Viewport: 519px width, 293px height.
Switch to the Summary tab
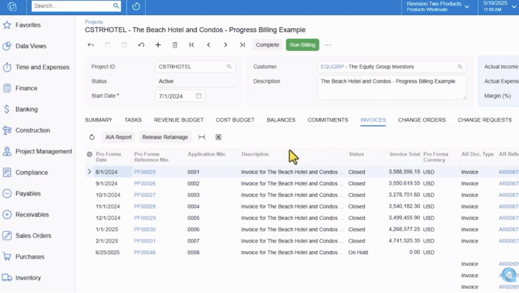[99, 120]
